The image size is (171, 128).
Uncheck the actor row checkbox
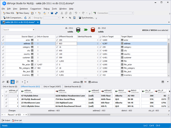[x=3, y=40]
